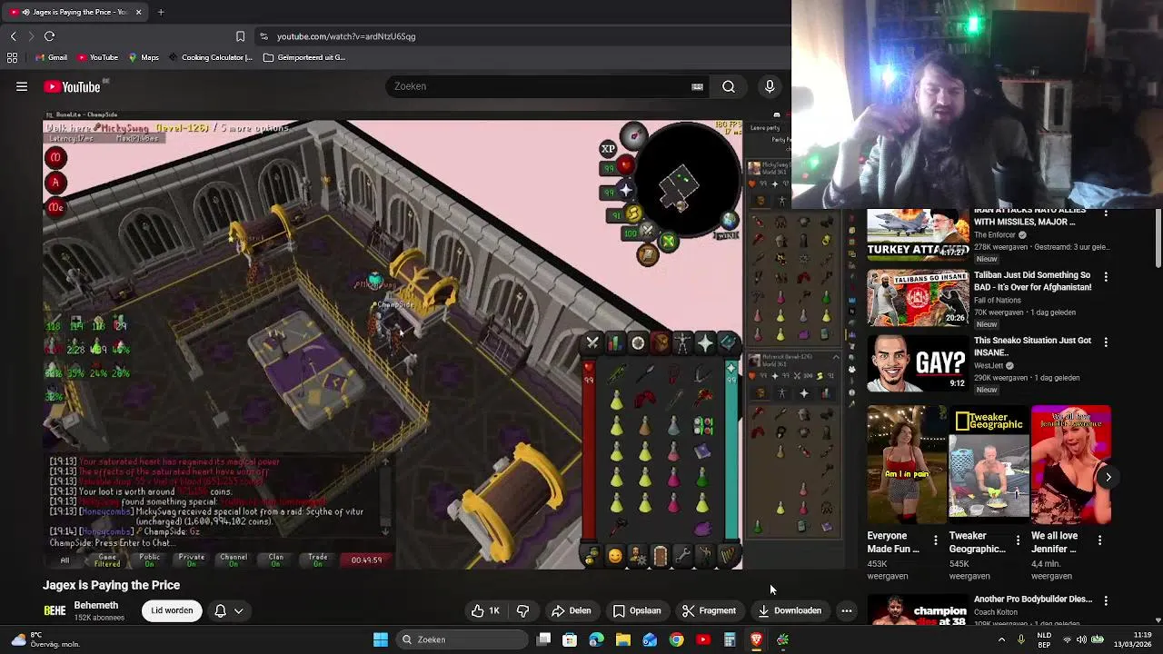The image size is (1163, 654).
Task: Start voice search with microphone
Action: (x=770, y=86)
